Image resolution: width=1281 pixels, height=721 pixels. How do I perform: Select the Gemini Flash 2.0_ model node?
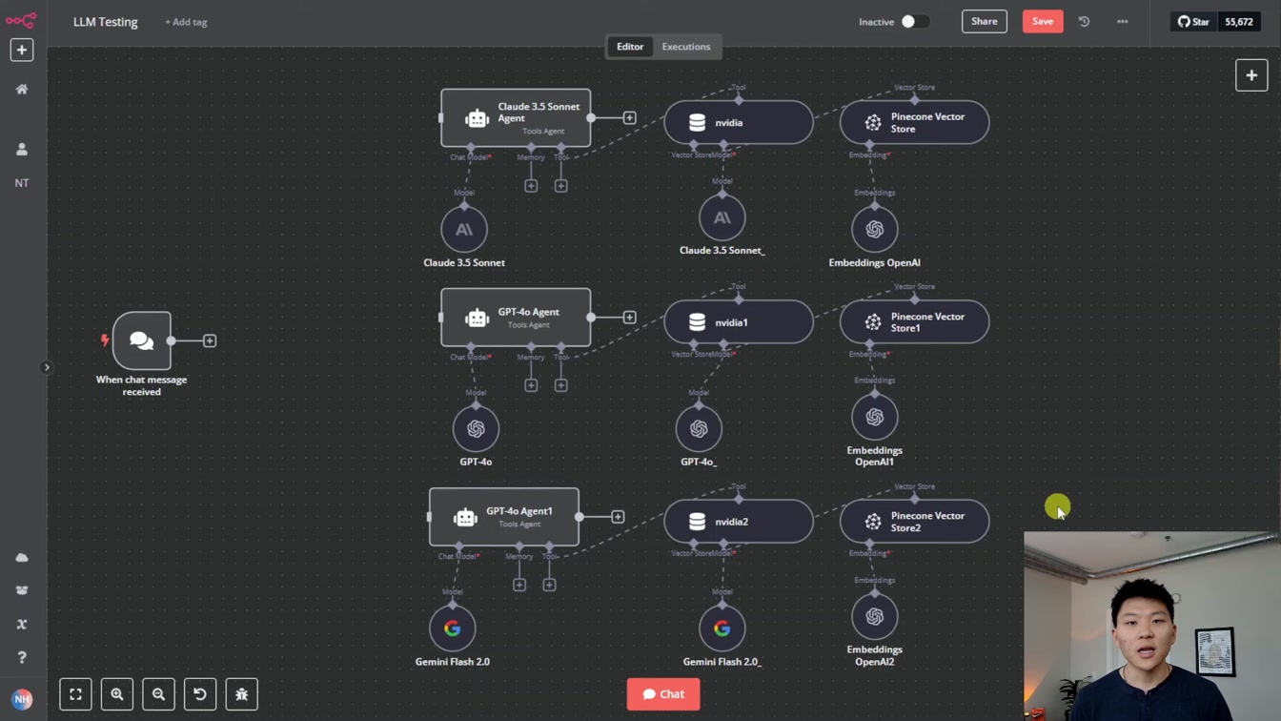click(722, 628)
